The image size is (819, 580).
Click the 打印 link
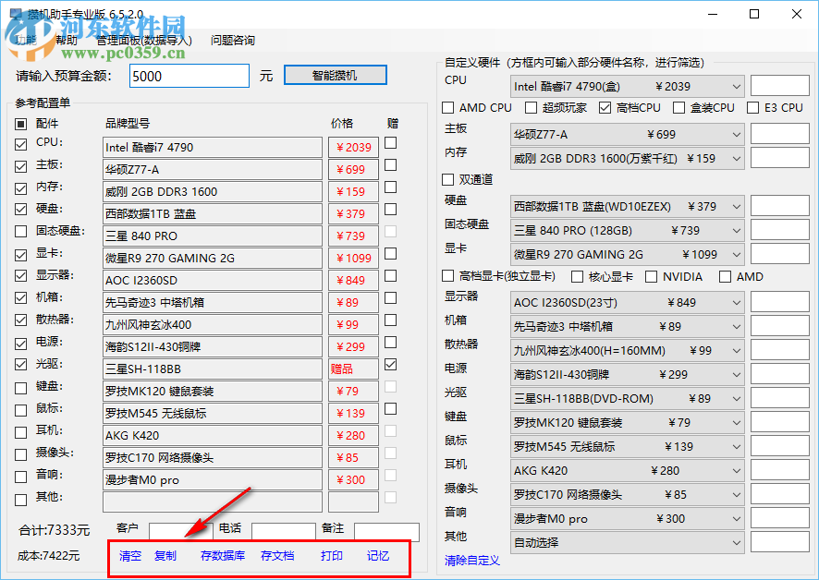point(330,556)
